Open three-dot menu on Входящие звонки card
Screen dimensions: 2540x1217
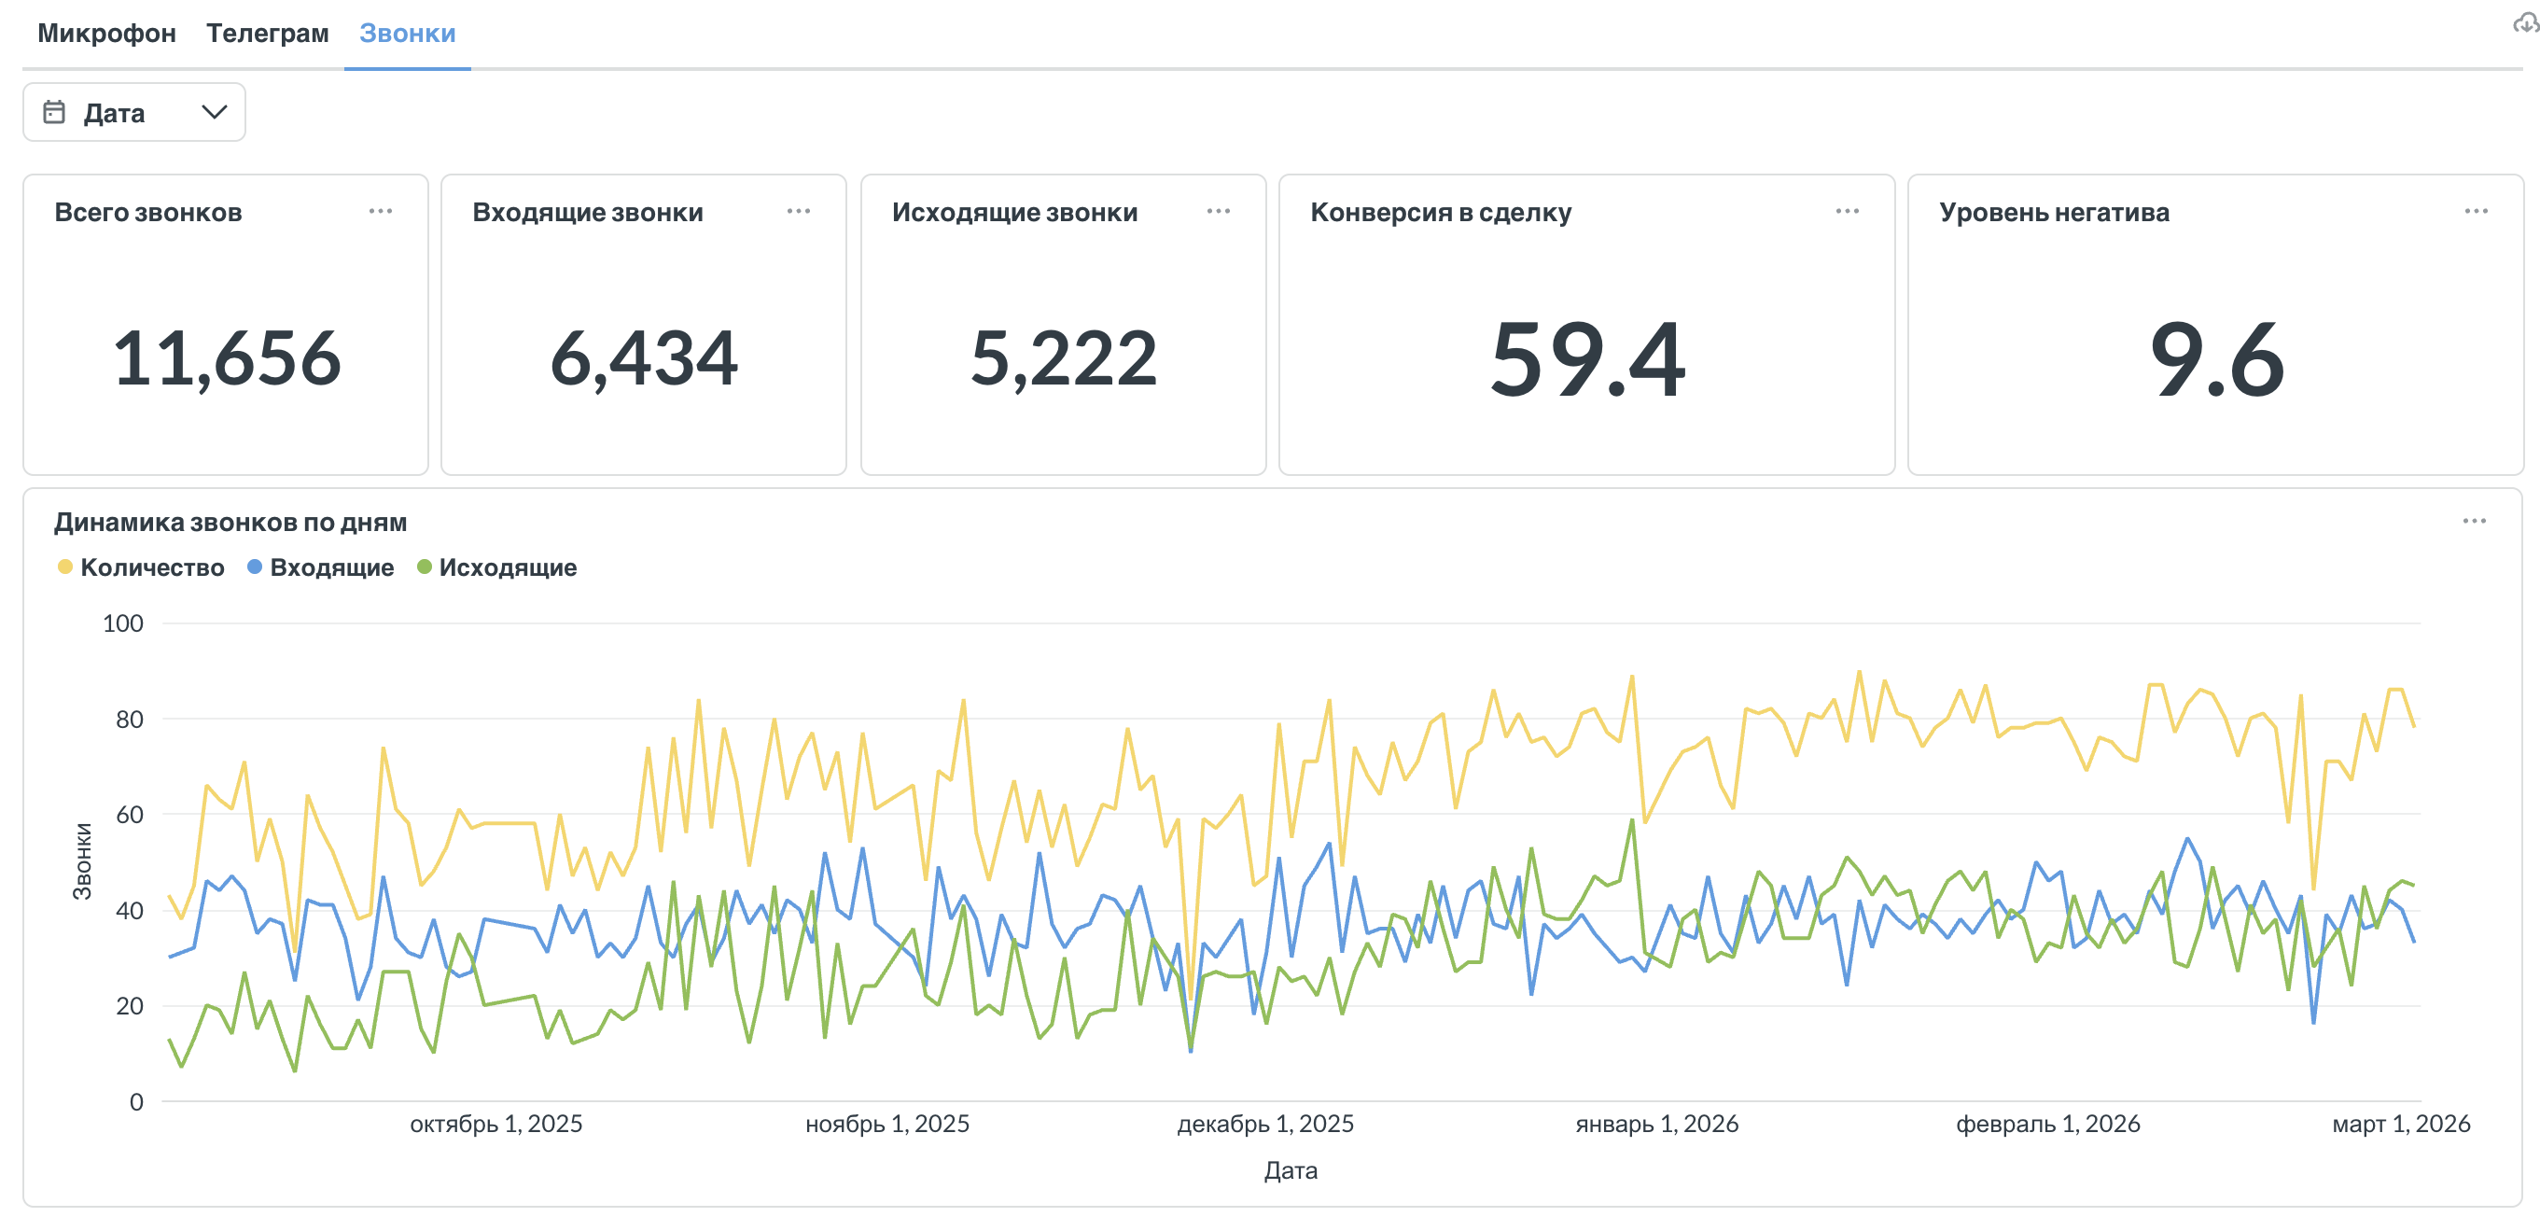(799, 211)
